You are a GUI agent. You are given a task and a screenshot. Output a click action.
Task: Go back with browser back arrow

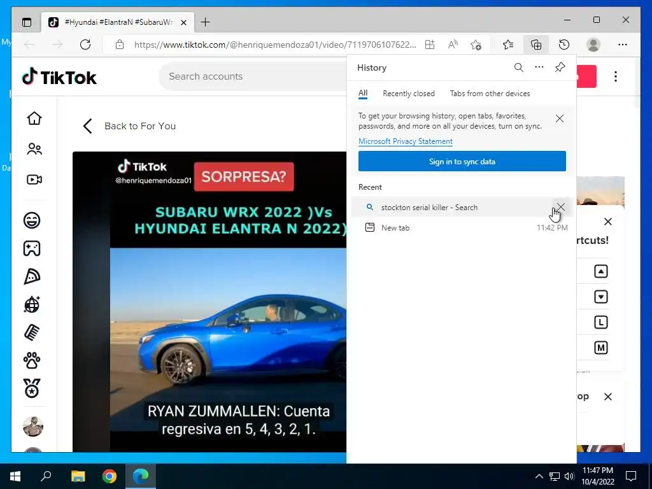29,45
